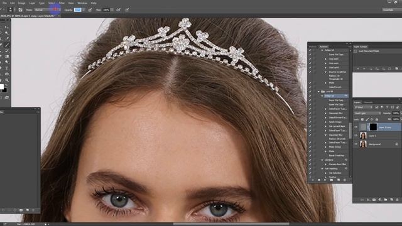The height and width of the screenshot is (226, 402).
Task: Toggle checkmark for Apply Image step
Action: (x=310, y=122)
